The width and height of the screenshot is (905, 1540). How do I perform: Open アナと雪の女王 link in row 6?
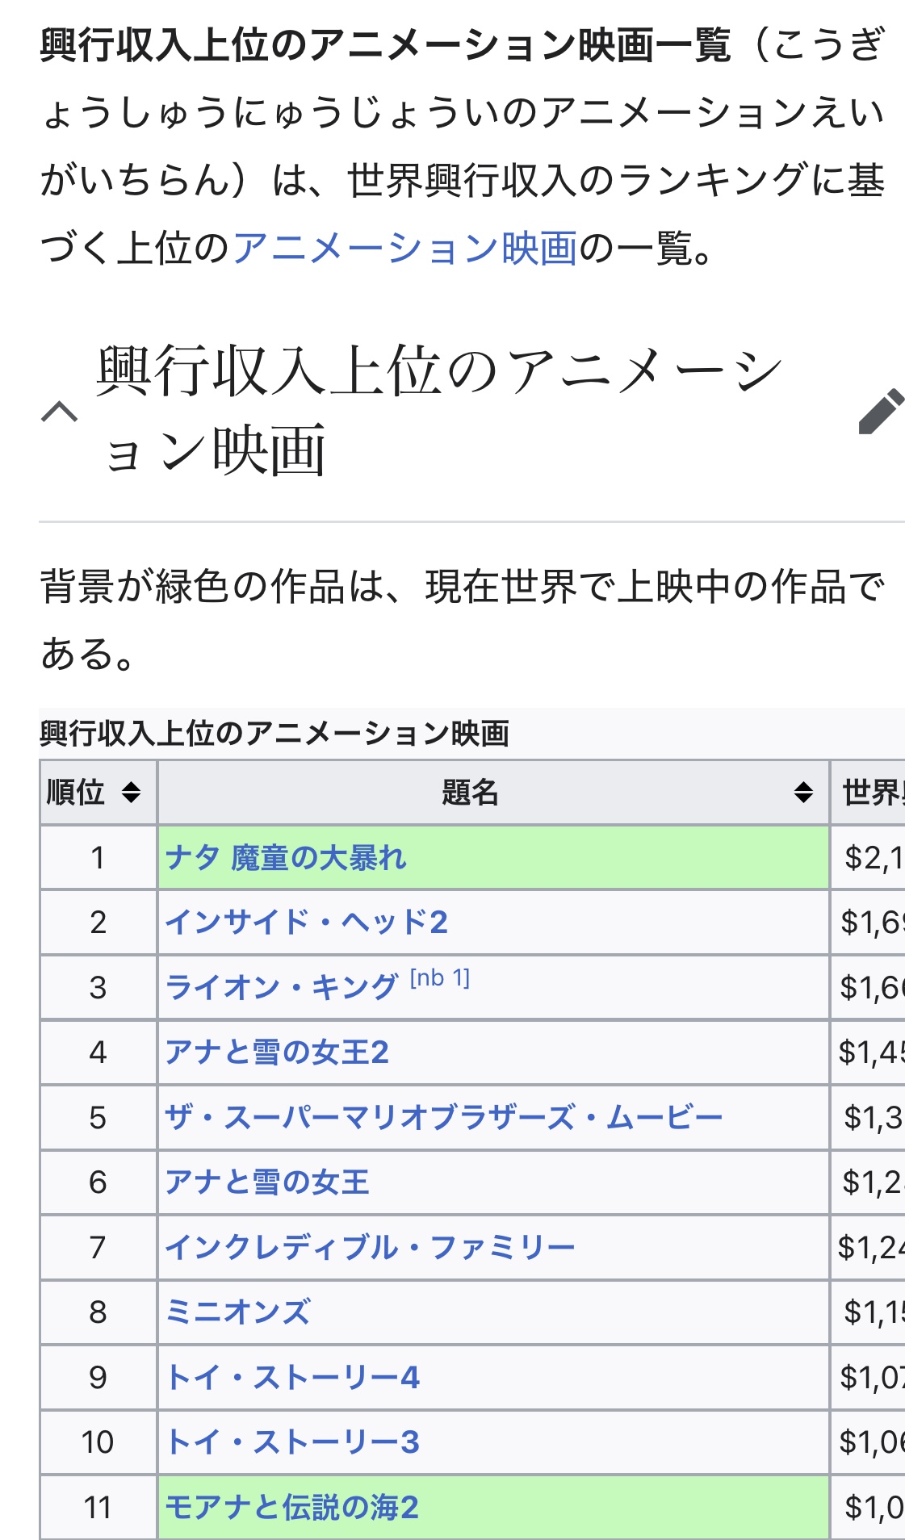(x=267, y=1182)
